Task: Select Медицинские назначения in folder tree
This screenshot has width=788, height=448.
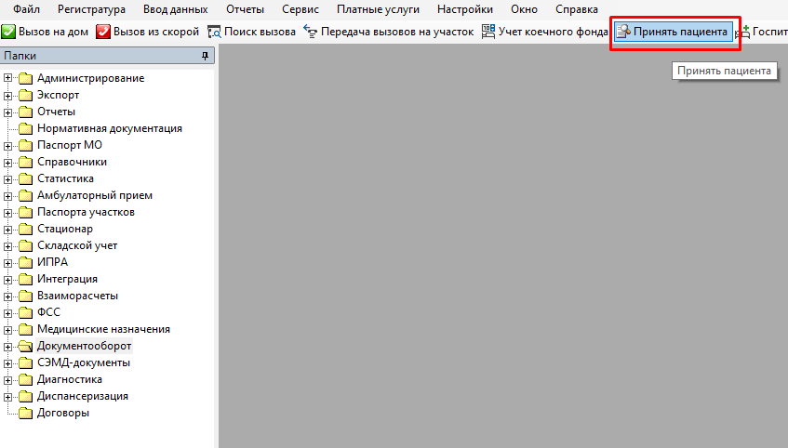Action: click(103, 329)
